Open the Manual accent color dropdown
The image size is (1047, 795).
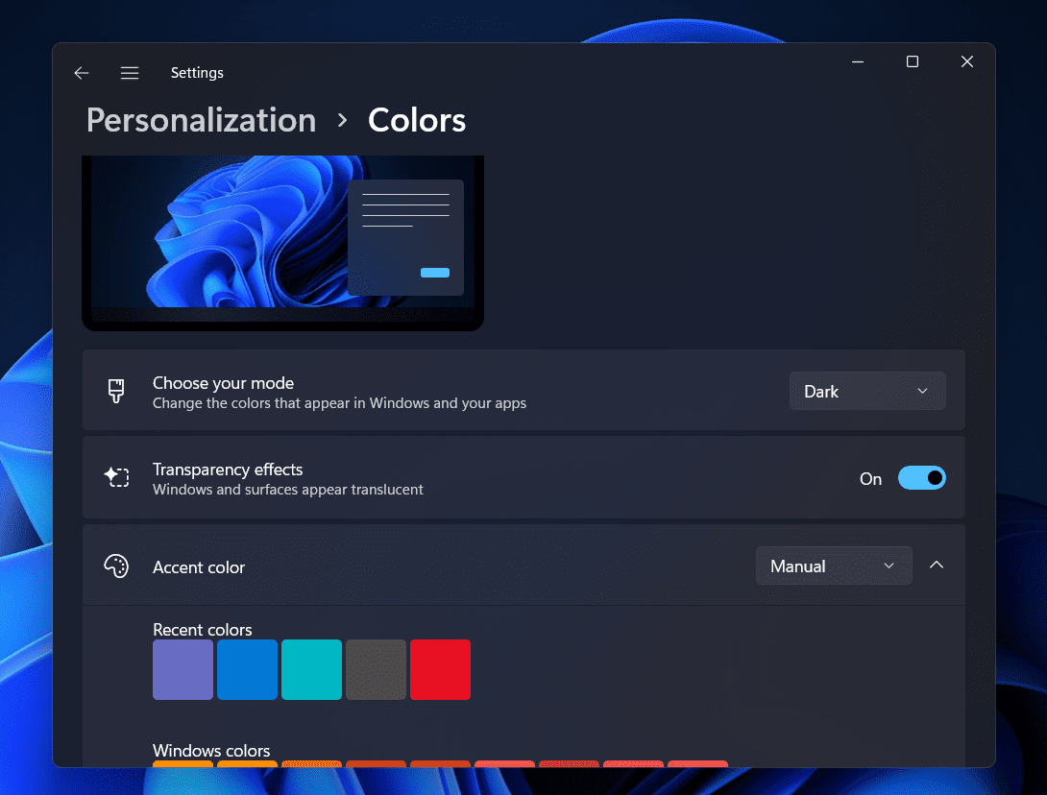834,566
